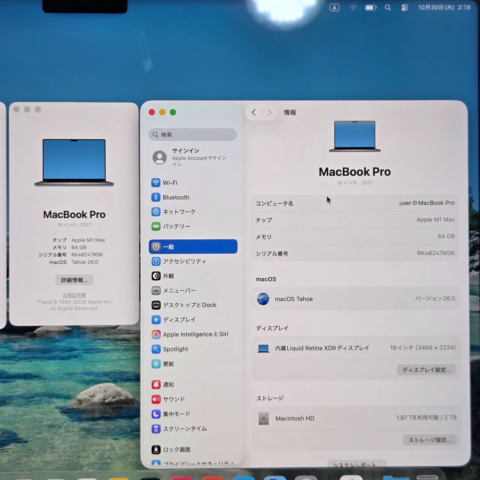The image size is (480, 480).
Task: Open the Regulatory Certification link
Action: click(x=74, y=295)
